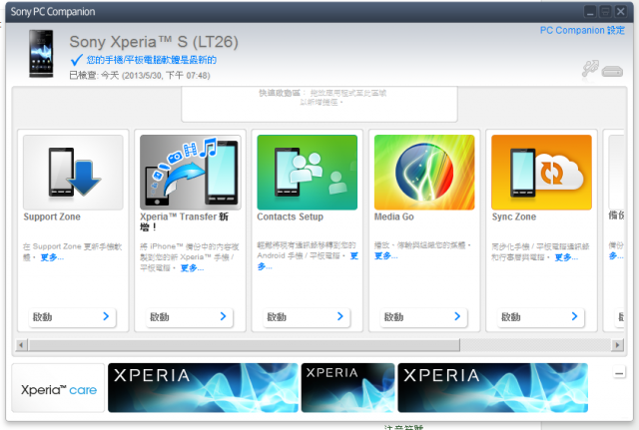Click the right arrow of horizontal scrollbar
The height and width of the screenshot is (430, 639).
617,345
